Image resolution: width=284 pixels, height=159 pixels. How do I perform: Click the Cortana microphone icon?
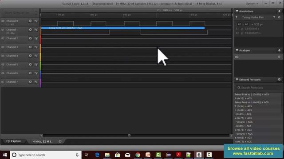coord(77,155)
